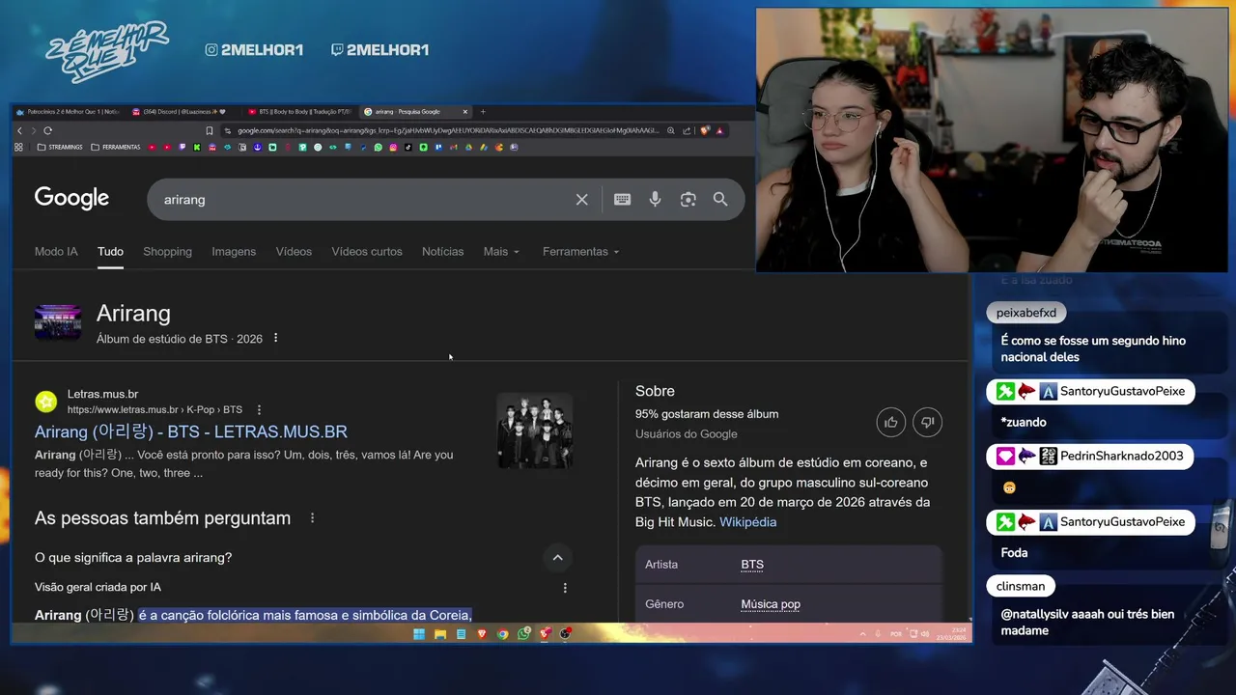Open three-dot menu of Visão geral criada por IA
The width and height of the screenshot is (1236, 695).
tap(565, 587)
